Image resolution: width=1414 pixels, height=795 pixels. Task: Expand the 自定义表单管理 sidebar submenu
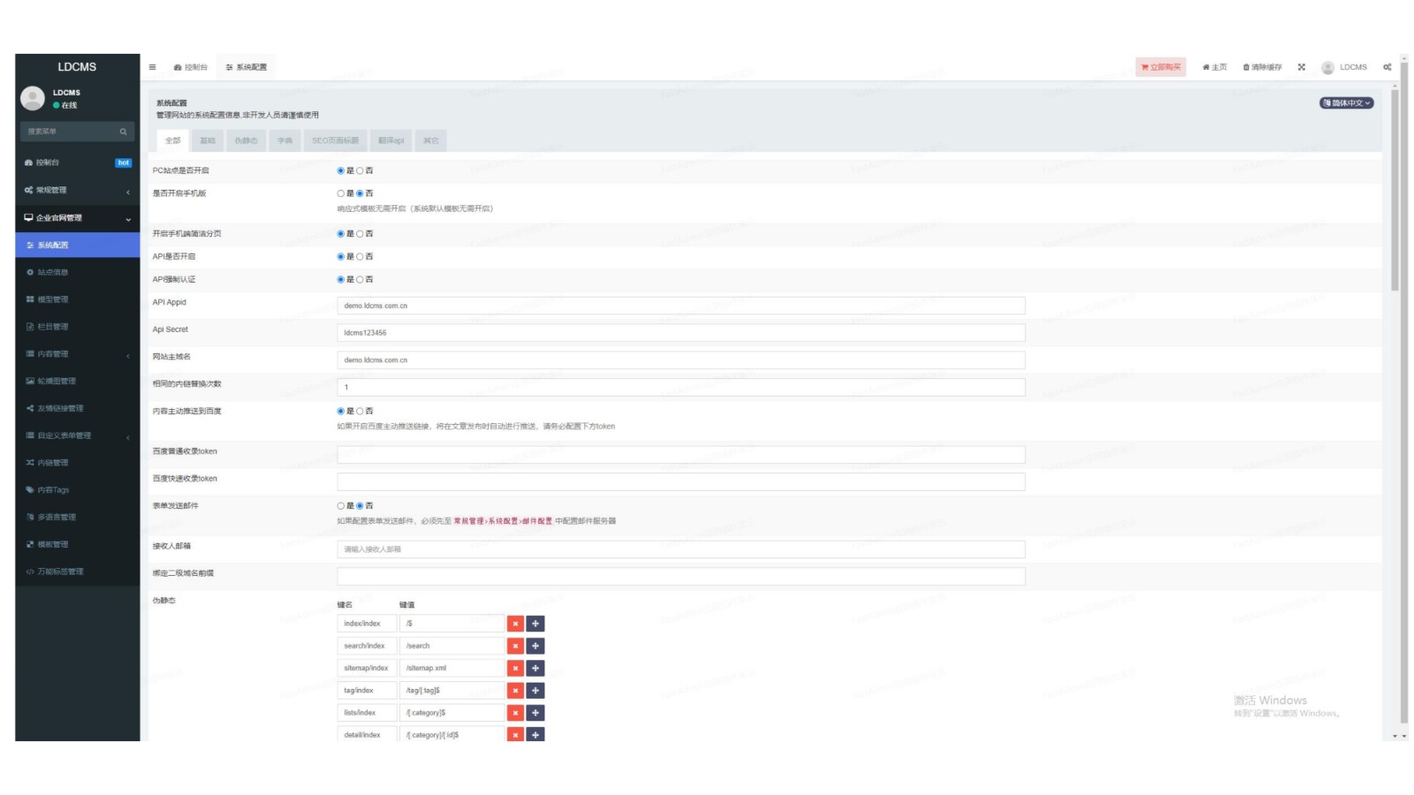coord(78,435)
